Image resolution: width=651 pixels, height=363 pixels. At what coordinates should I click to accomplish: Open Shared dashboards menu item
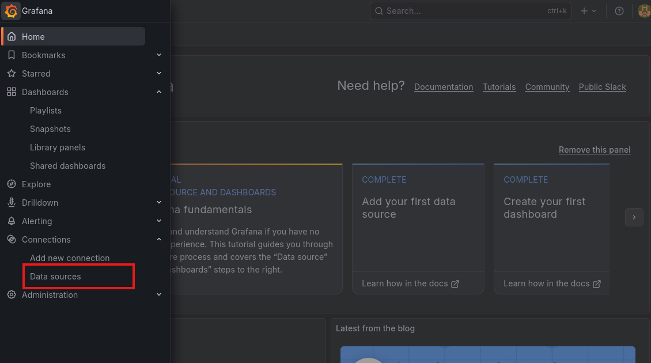point(67,166)
